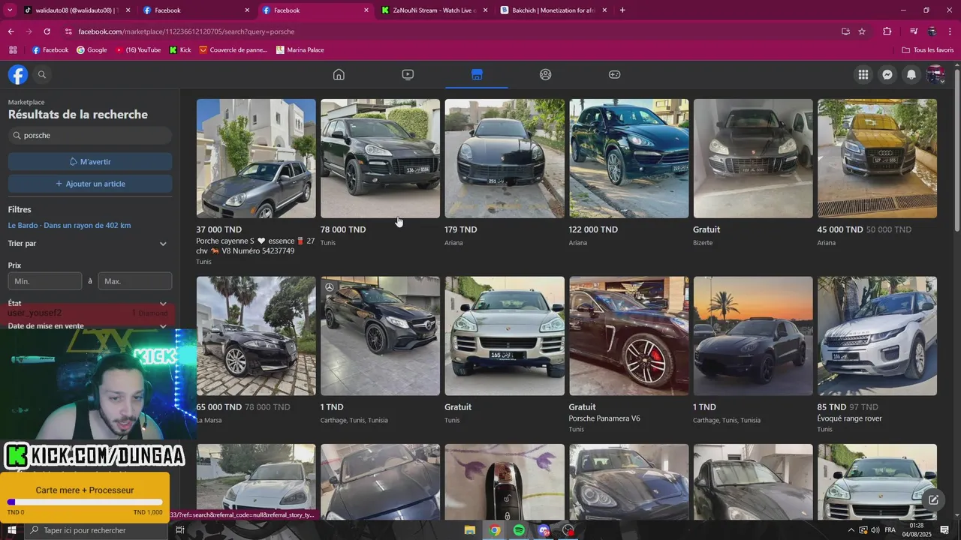Click the browser back arrow
This screenshot has width=961, height=540.
11,31
